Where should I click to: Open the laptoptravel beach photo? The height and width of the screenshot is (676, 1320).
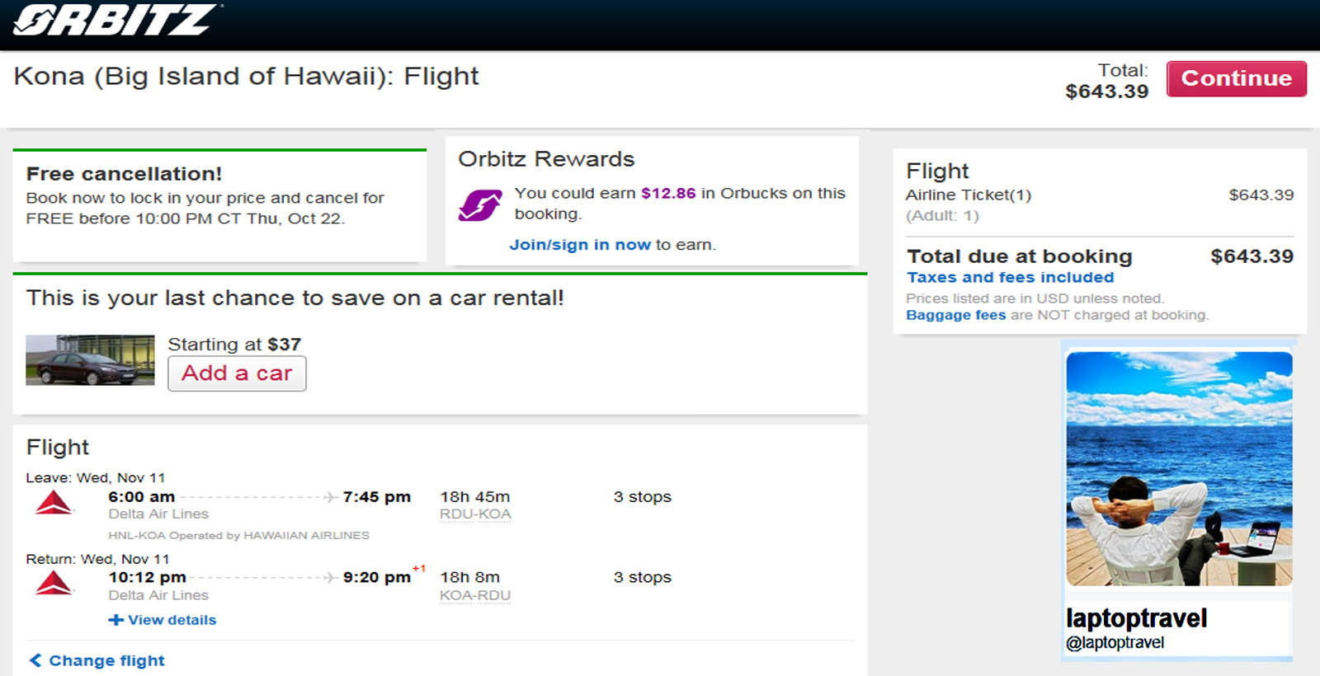click(x=1179, y=468)
